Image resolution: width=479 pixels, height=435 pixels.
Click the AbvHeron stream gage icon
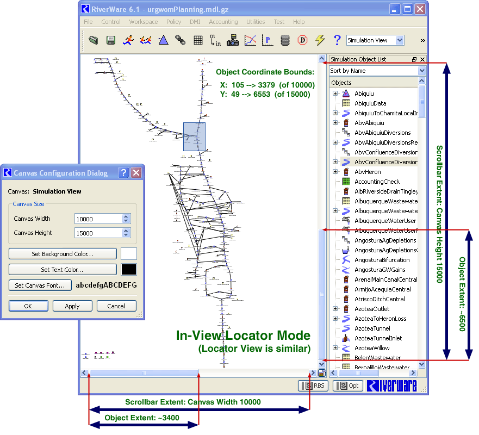(346, 172)
